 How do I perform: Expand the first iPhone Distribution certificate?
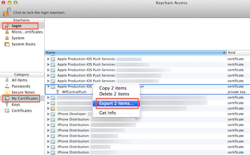[48, 119]
